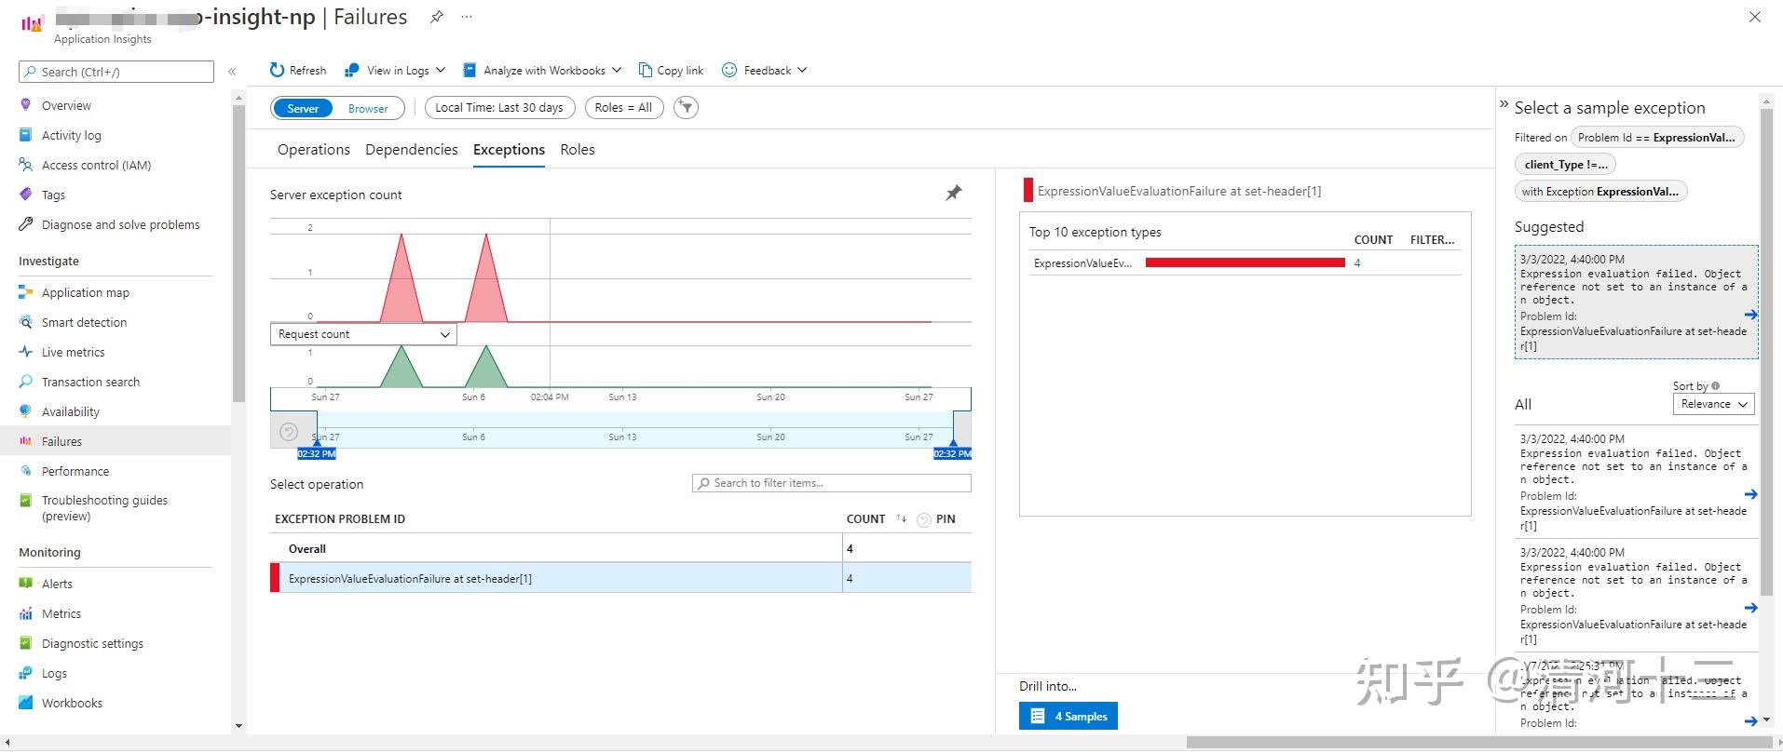Click the Refresh icon in toolbar

tap(277, 70)
